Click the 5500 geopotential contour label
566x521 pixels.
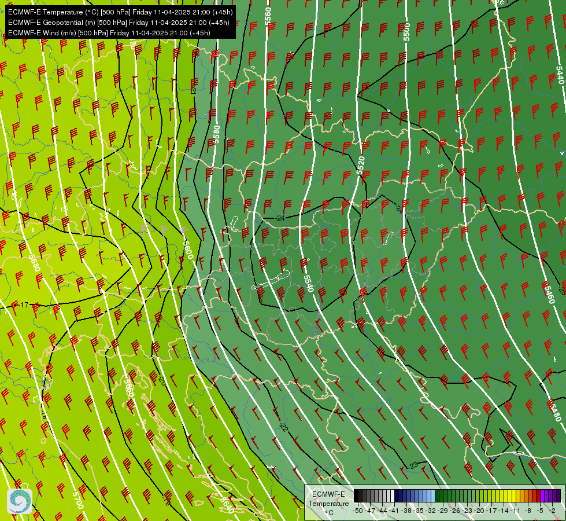[x=407, y=32]
